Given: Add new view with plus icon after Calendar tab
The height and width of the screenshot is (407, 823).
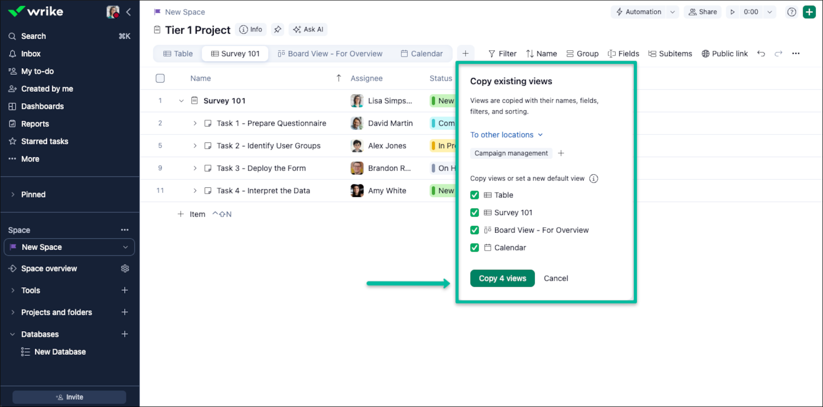Looking at the screenshot, I should [465, 54].
